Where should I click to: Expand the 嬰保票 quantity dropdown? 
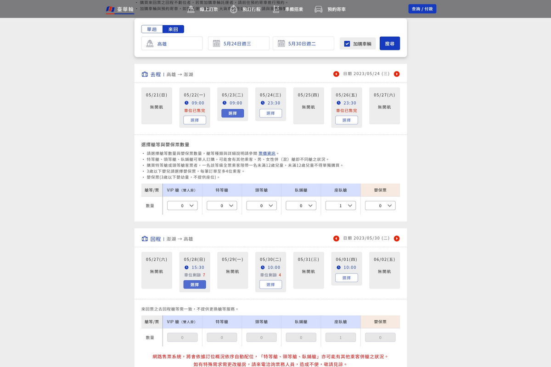pos(380,206)
